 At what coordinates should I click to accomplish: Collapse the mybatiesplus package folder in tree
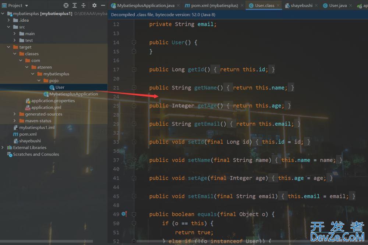(33, 74)
